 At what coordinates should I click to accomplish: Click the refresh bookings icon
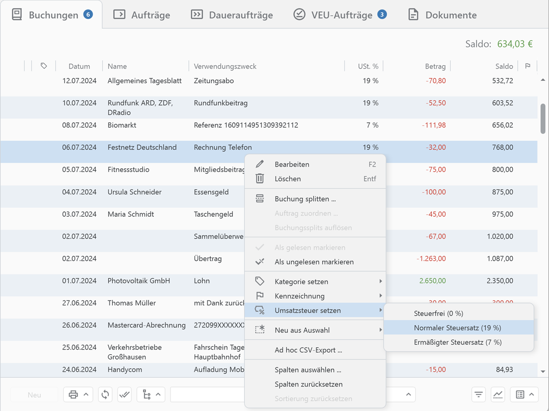(x=105, y=394)
